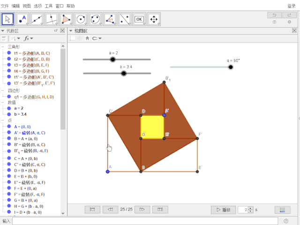
Task: Open the 视图 menu
Action: [27, 6]
